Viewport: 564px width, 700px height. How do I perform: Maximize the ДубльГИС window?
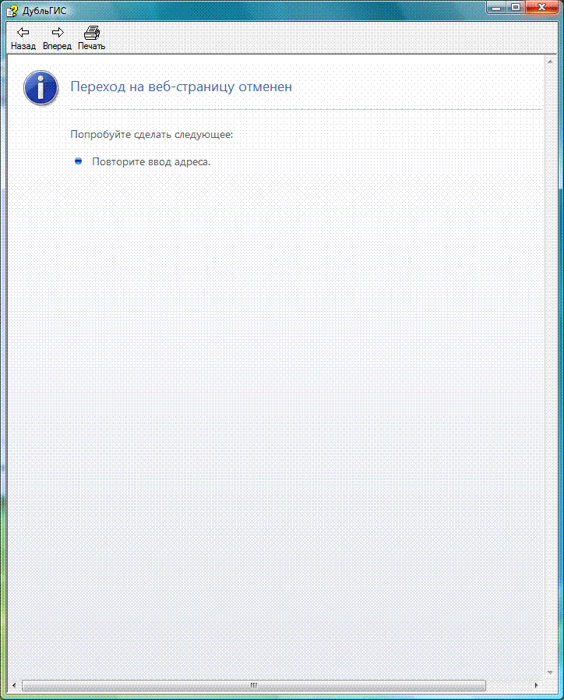(516, 8)
